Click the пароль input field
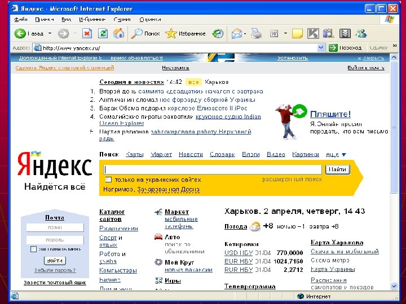406x304 pixels. [55, 240]
